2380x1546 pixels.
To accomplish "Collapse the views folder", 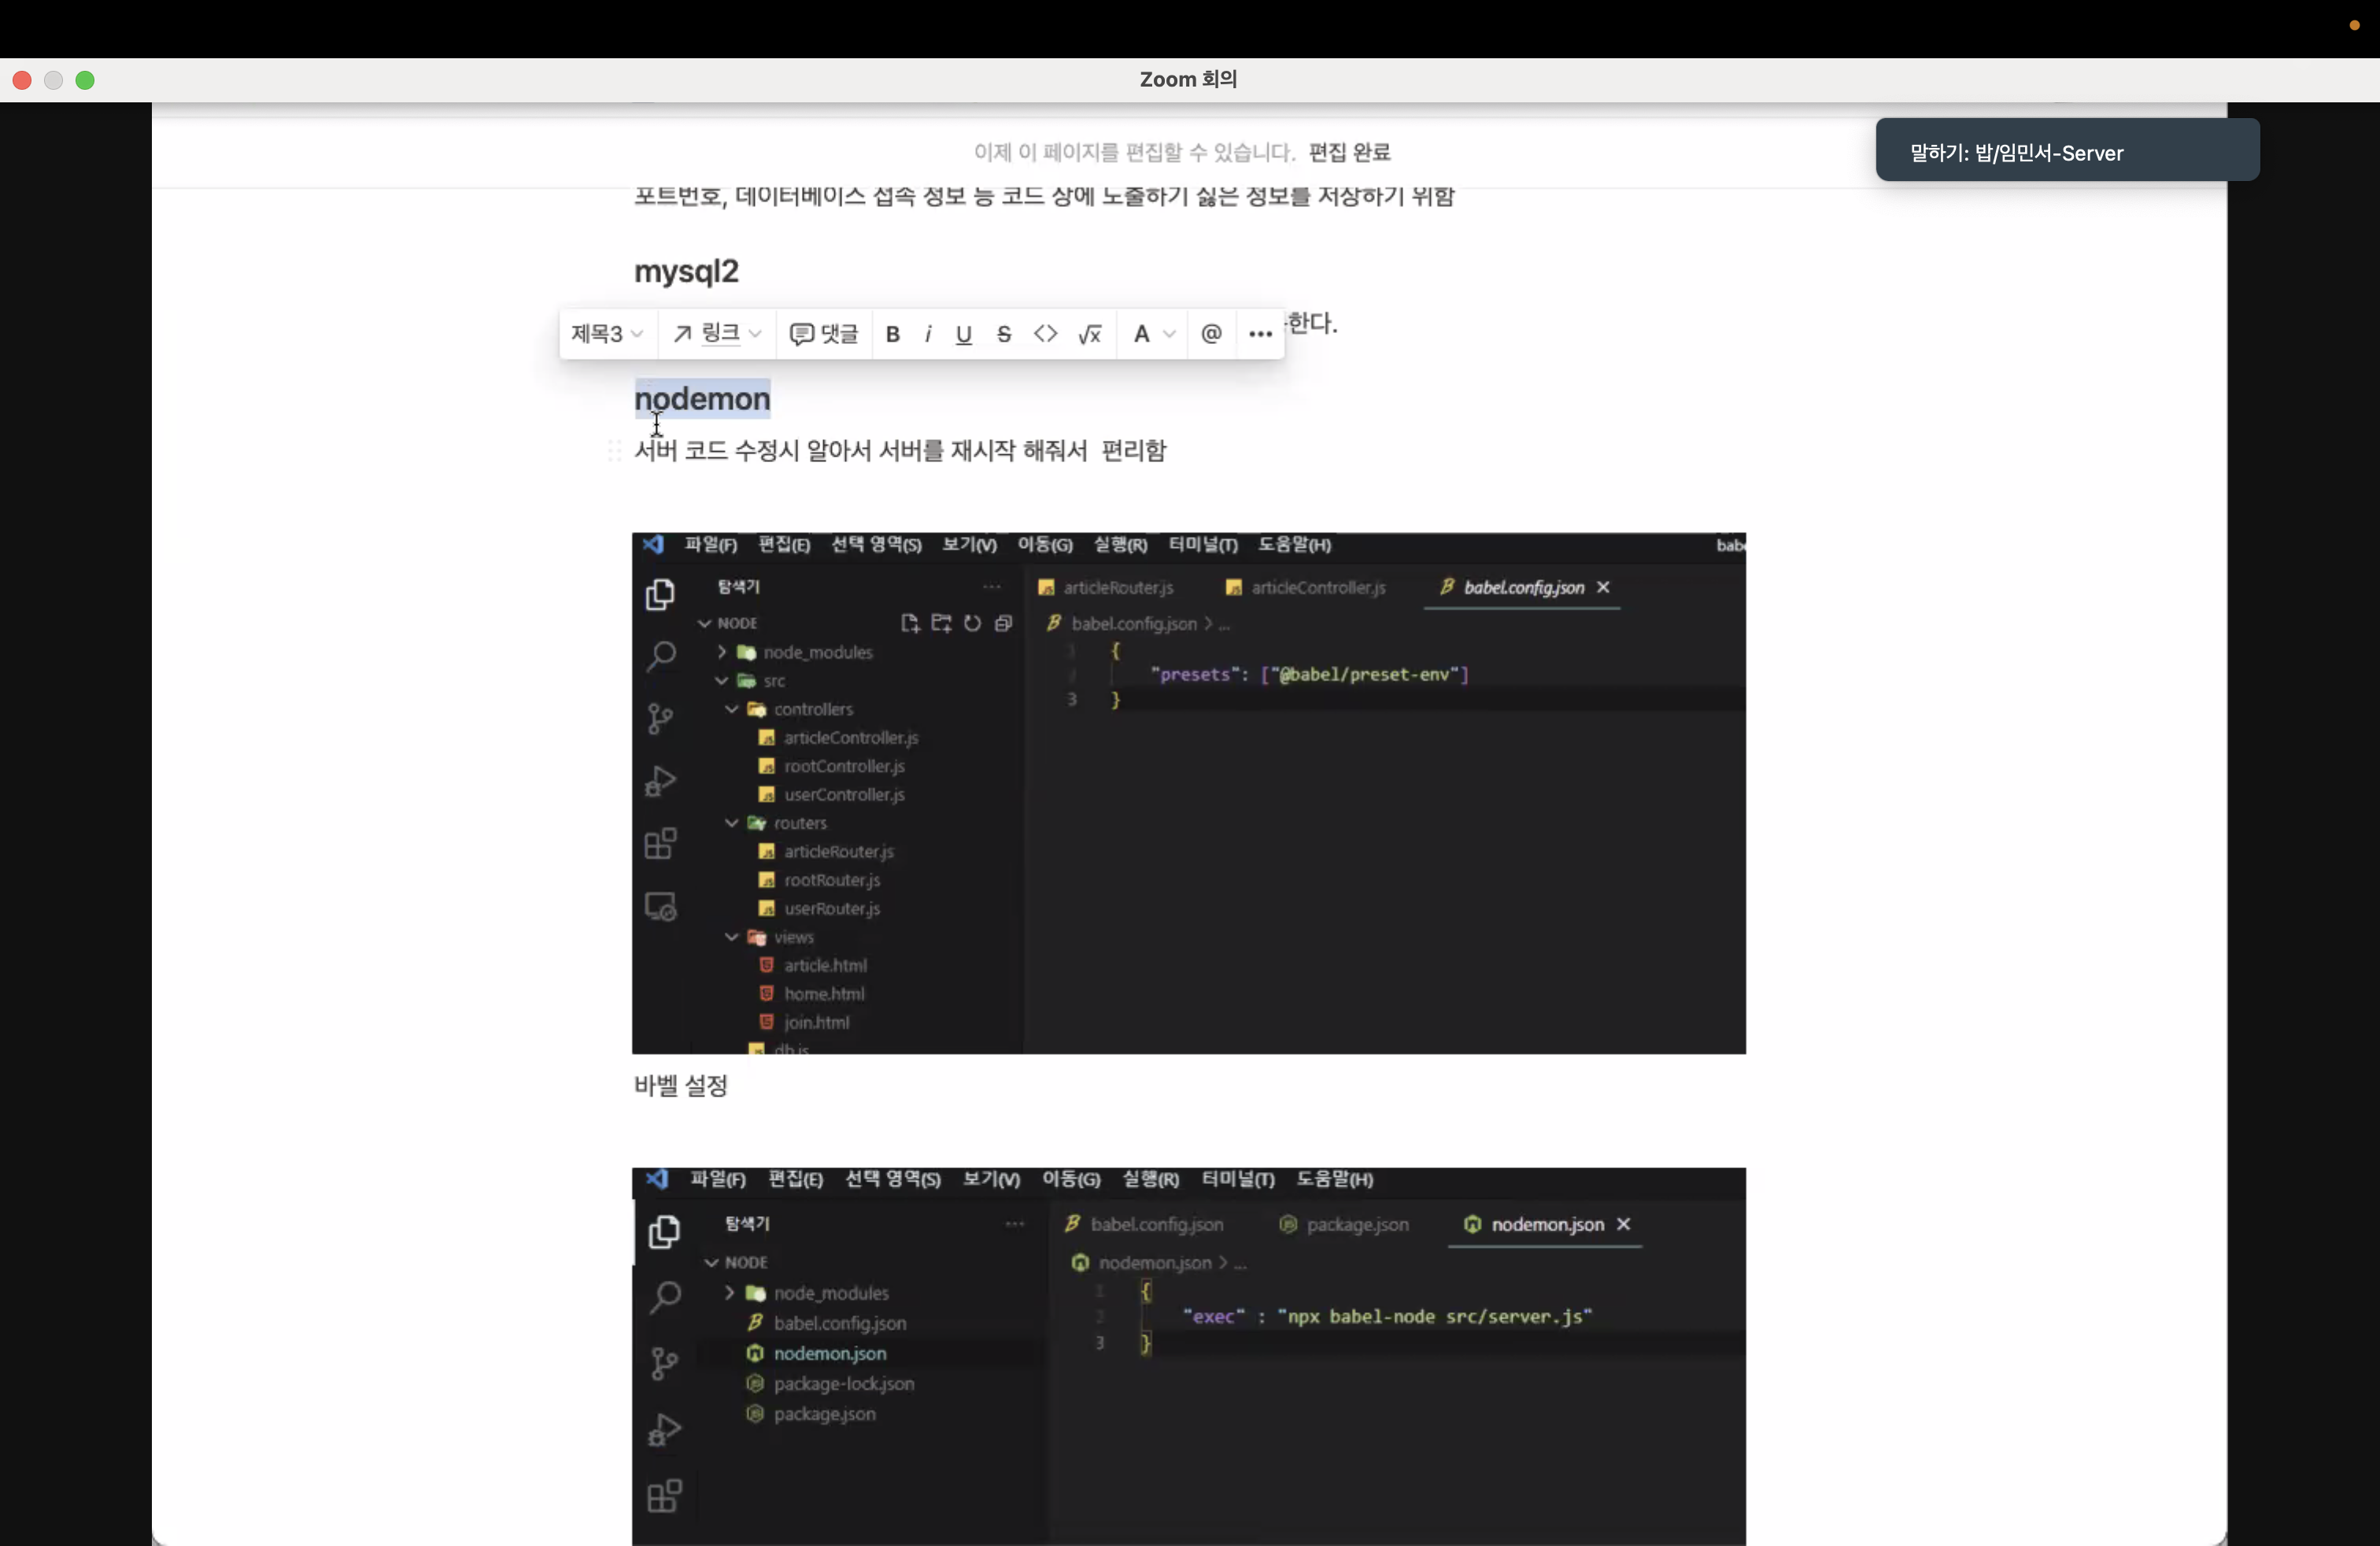I will click(x=732, y=937).
